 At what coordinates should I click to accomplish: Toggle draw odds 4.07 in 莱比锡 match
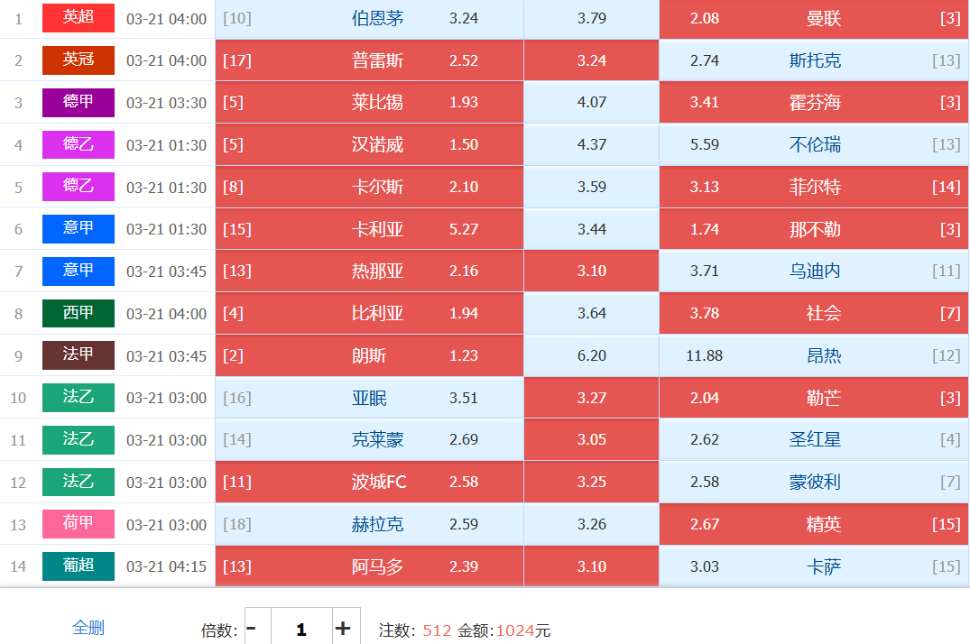(x=591, y=103)
